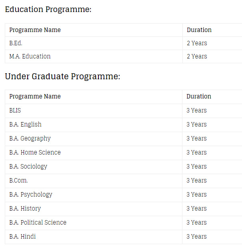Click B.A. History in the list

[25, 209]
